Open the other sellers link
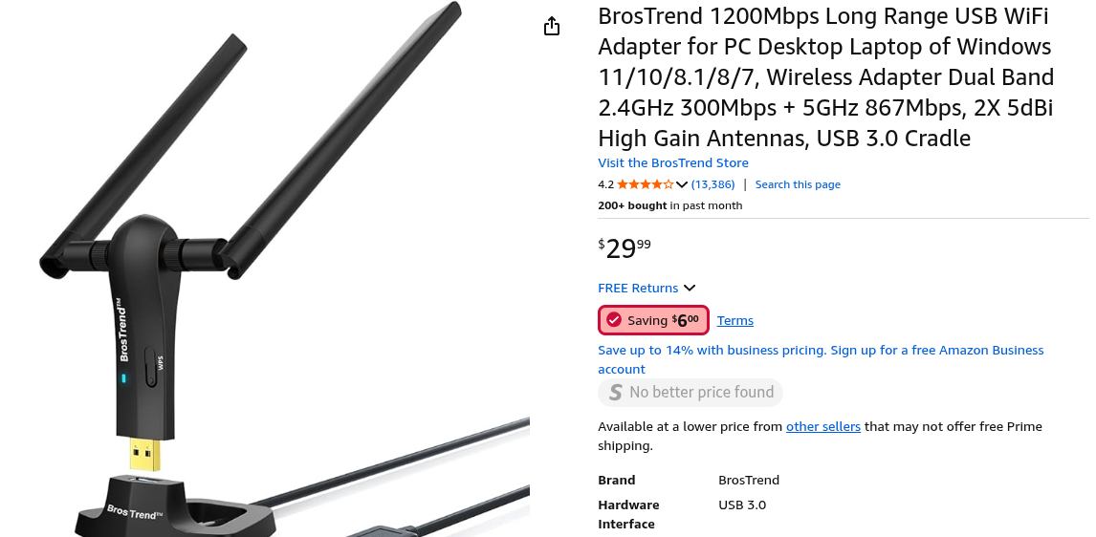This screenshot has width=1096, height=537. (822, 426)
